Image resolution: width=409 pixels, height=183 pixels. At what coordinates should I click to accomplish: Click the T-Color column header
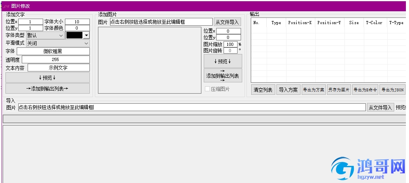[x=375, y=23]
